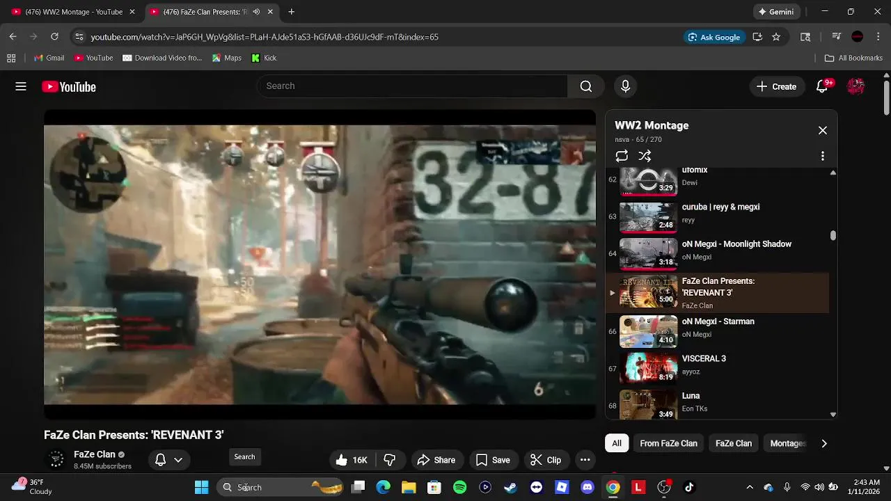The image size is (891, 501).
Task: Open more actions ellipsis below the video
Action: (x=585, y=460)
